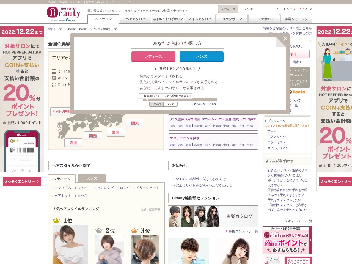
Task: Open the ヘルプ link in the header
Action: [x=307, y=9]
